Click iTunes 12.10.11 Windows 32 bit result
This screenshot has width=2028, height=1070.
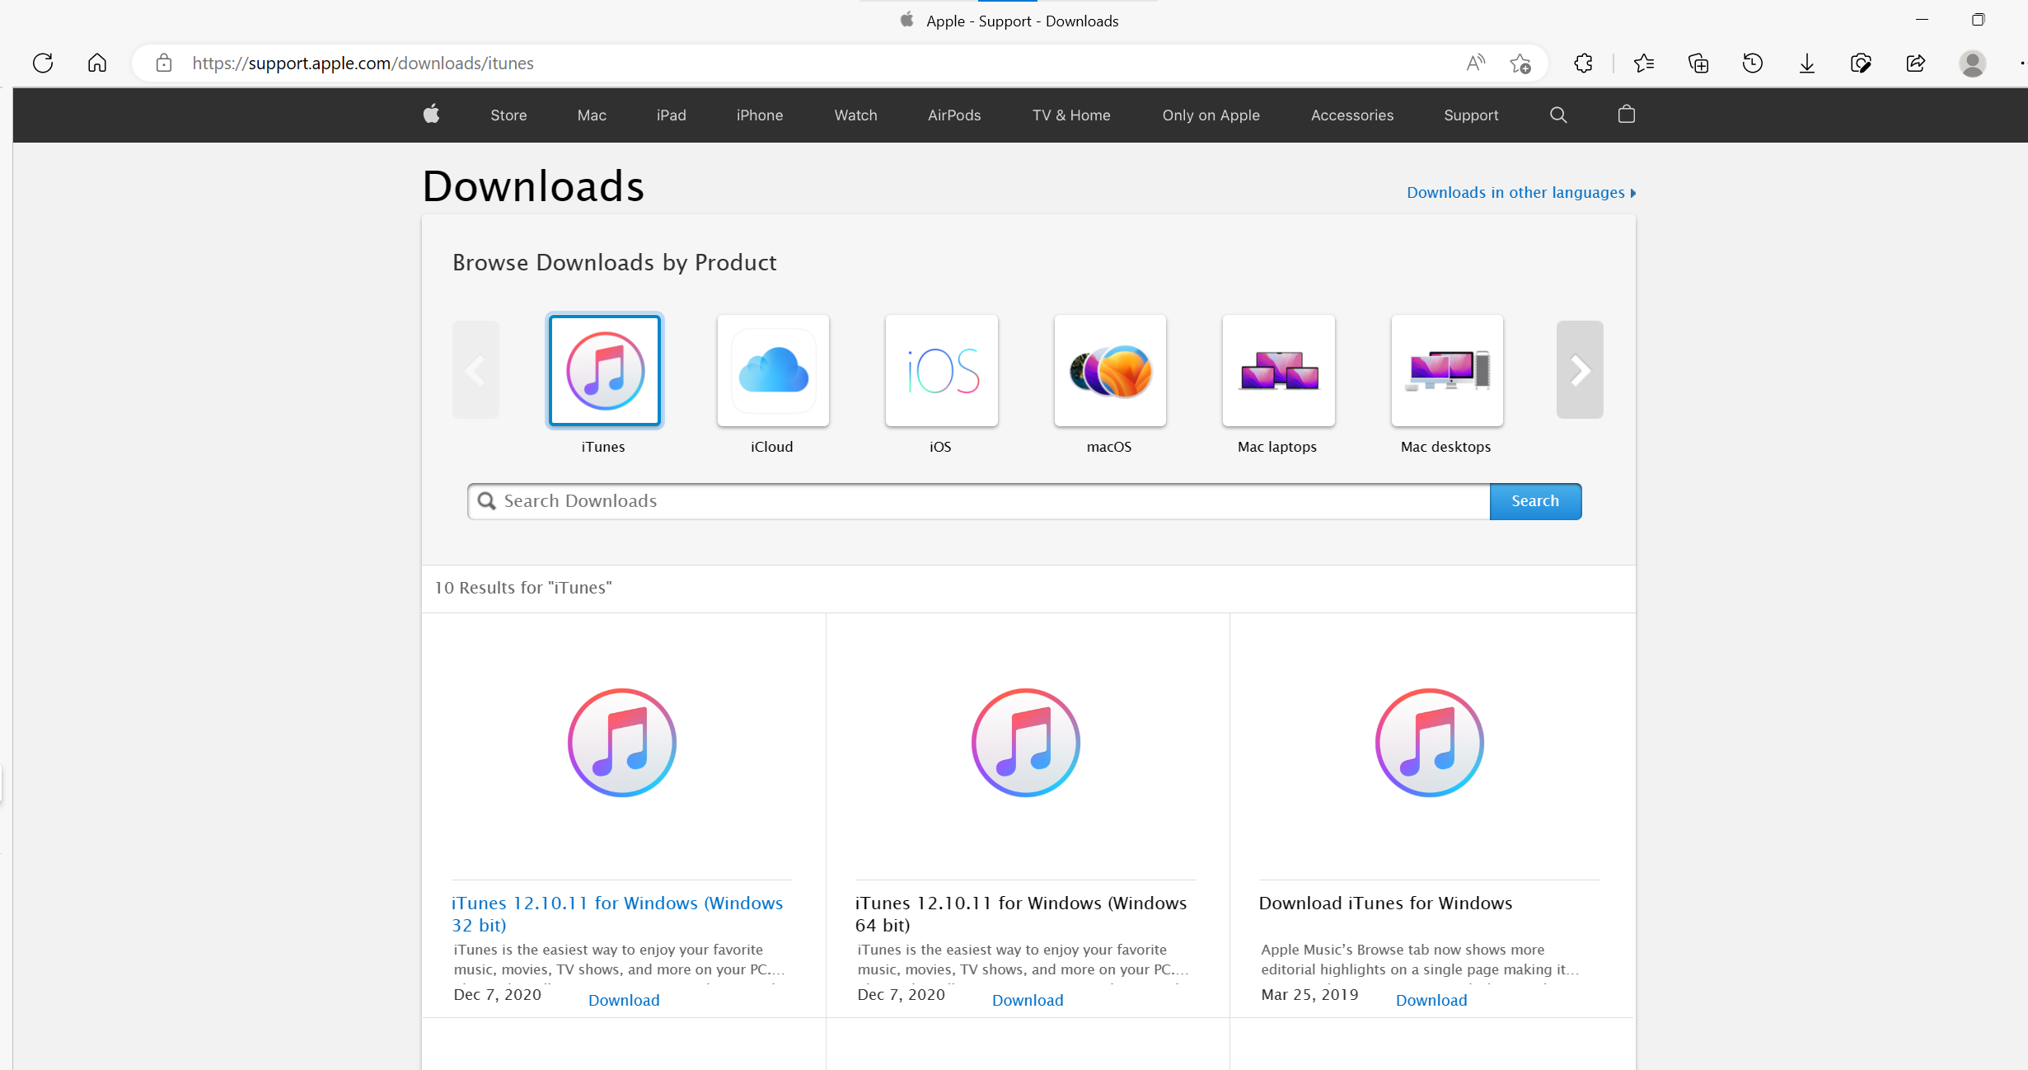[x=617, y=913]
